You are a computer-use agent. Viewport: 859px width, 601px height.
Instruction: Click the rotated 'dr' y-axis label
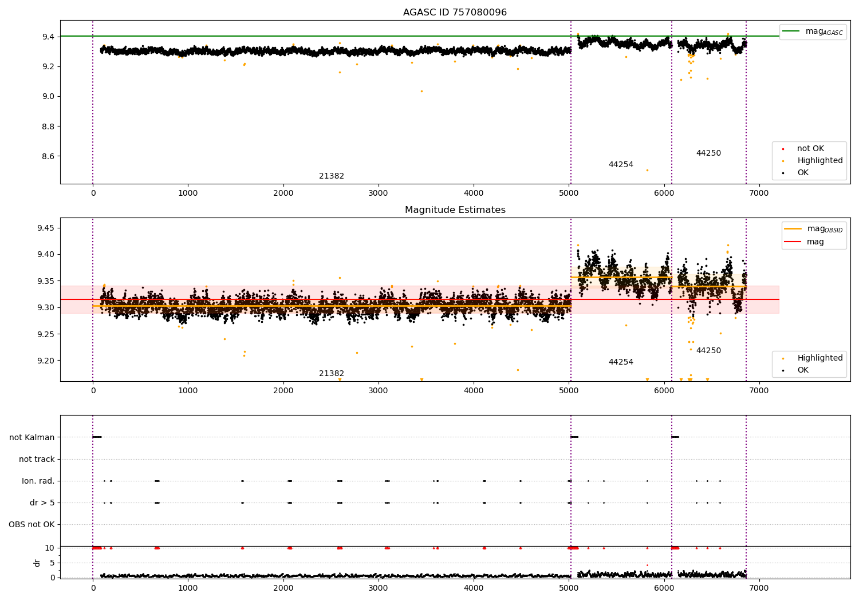[x=37, y=563]
